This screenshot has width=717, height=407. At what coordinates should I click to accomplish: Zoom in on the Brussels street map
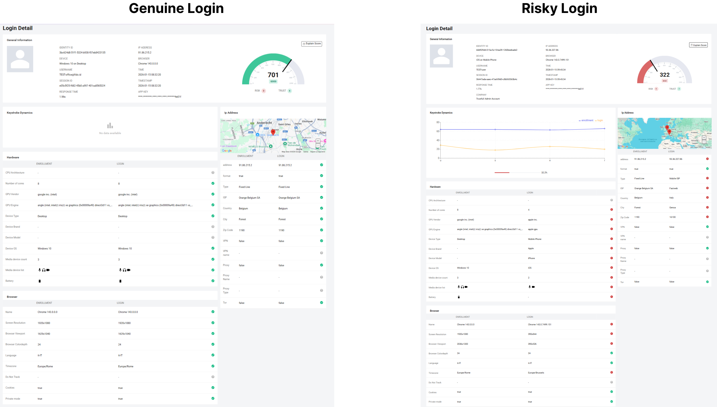pos(318,141)
